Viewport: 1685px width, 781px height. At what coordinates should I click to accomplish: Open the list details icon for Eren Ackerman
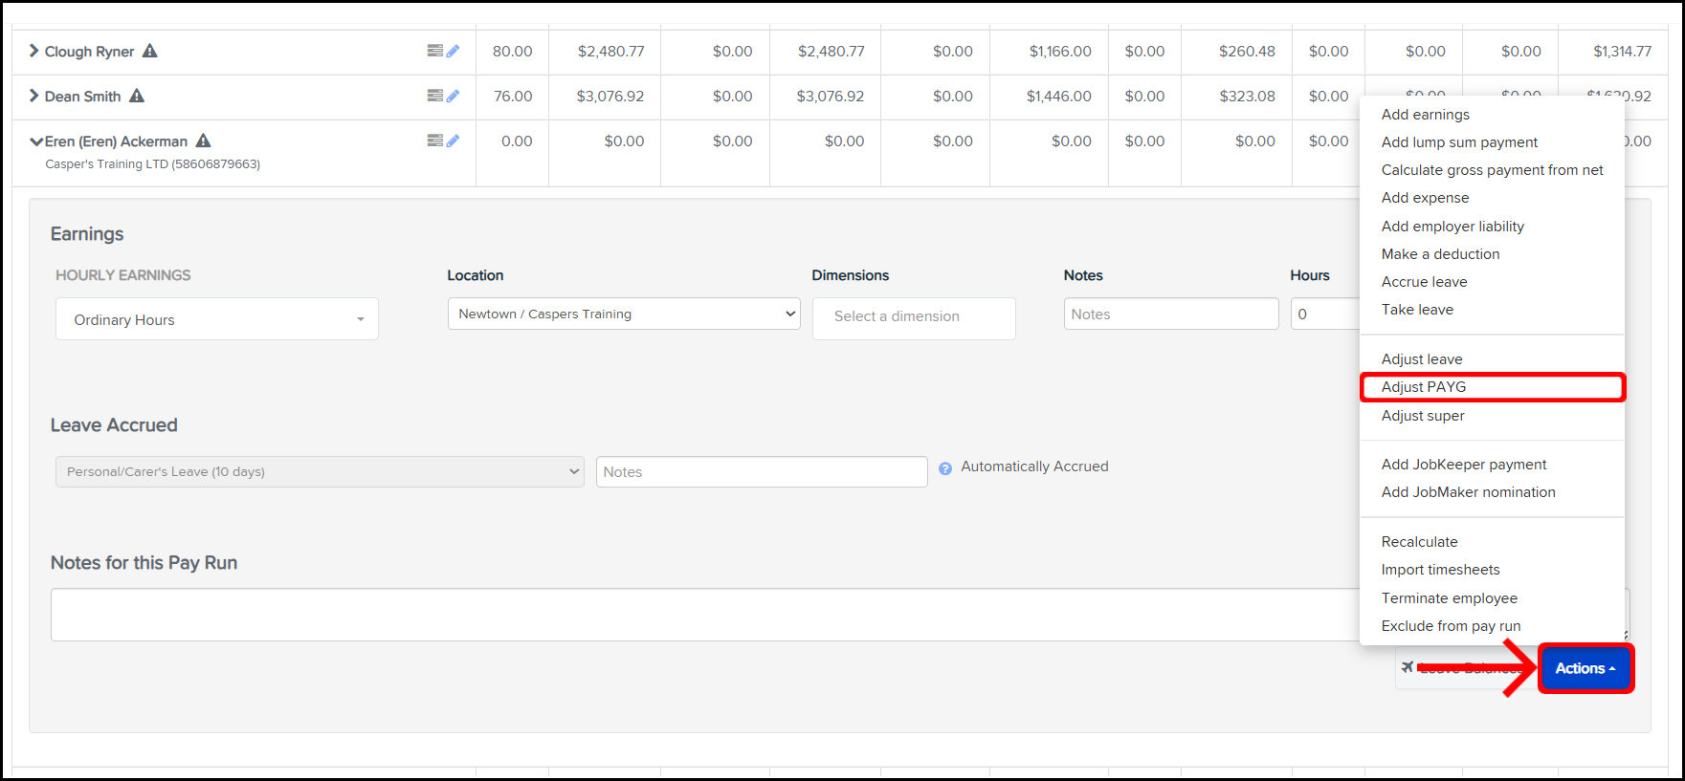(x=434, y=141)
